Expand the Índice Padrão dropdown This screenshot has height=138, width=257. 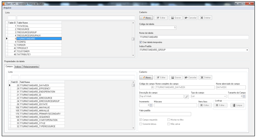(x=247, y=50)
